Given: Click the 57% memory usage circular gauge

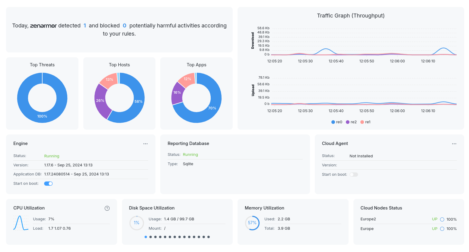Looking at the screenshot, I should pyautogui.click(x=252, y=223).
